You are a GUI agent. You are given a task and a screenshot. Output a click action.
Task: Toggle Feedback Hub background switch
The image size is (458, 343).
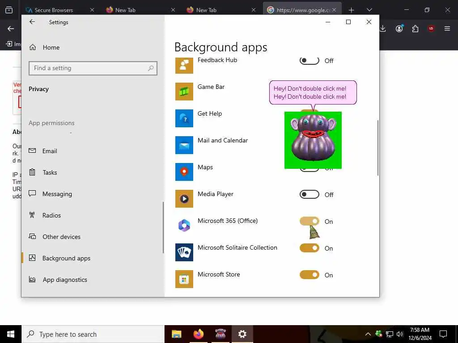click(x=310, y=61)
